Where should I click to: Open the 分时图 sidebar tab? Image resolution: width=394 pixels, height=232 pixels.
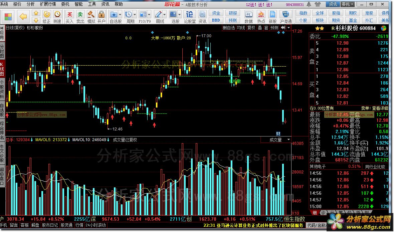click(2, 51)
